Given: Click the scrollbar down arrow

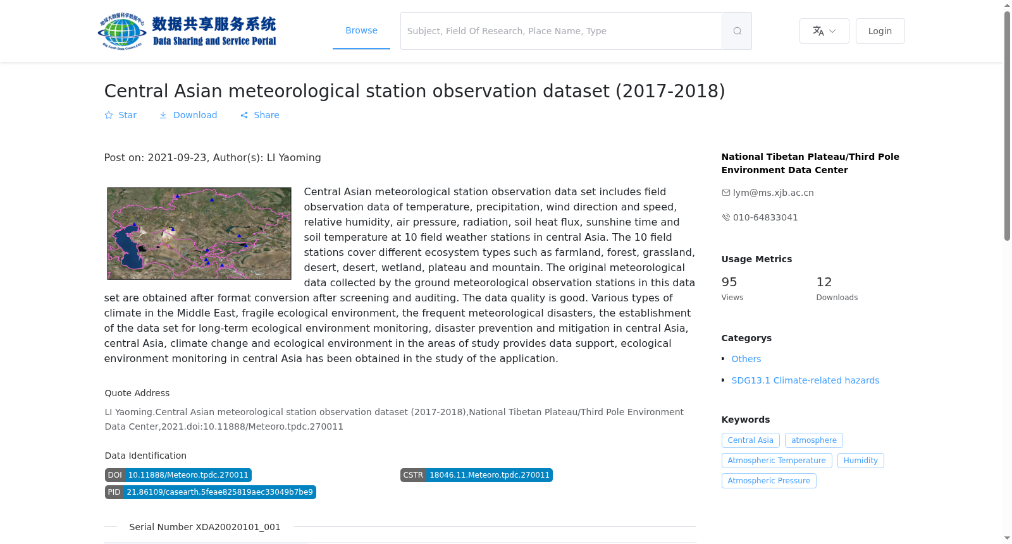Looking at the screenshot, I should click(x=1008, y=538).
